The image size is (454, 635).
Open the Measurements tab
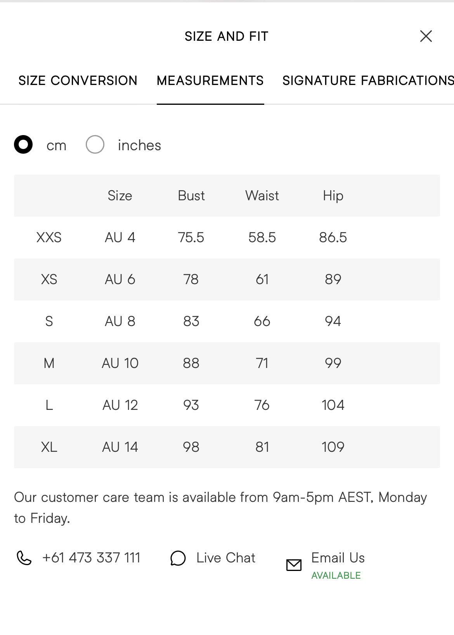210,80
